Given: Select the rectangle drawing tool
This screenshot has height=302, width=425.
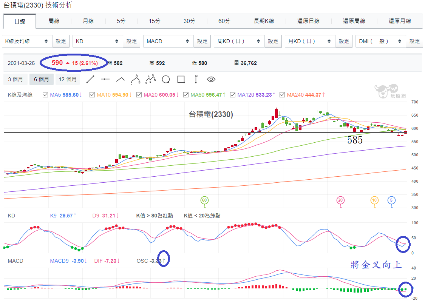Looking at the screenshot, I should click(181, 79).
